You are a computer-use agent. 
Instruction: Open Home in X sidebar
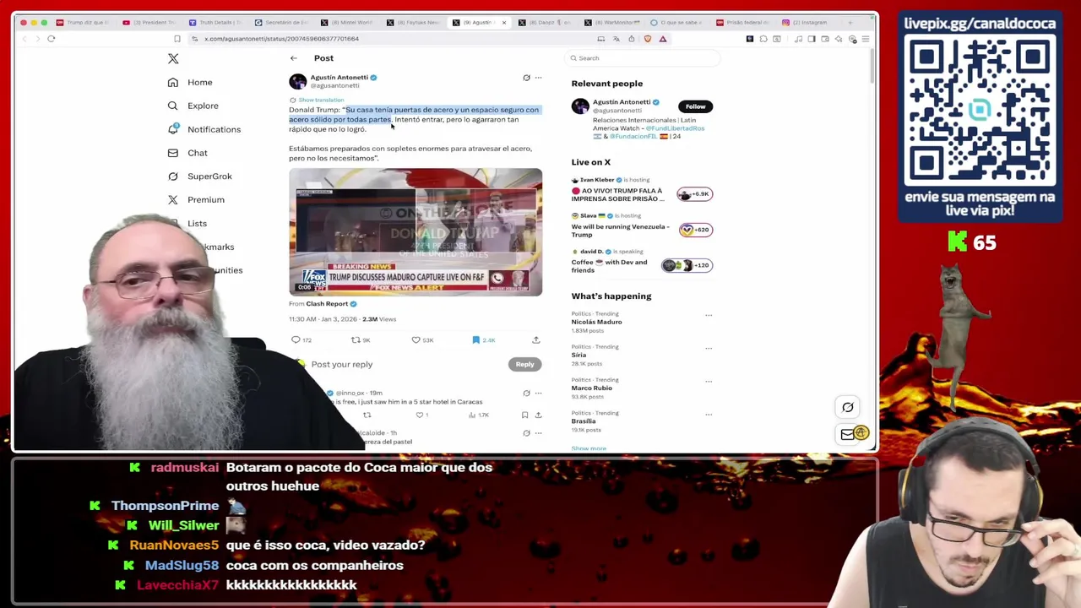click(190, 82)
